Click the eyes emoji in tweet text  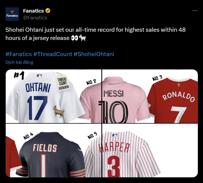click(x=75, y=38)
